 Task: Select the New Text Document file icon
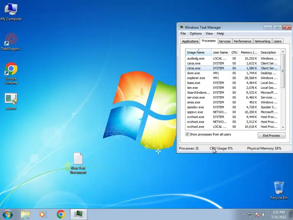click(x=78, y=163)
